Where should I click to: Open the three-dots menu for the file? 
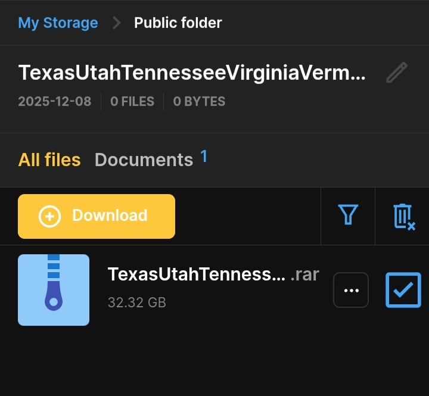pos(351,290)
